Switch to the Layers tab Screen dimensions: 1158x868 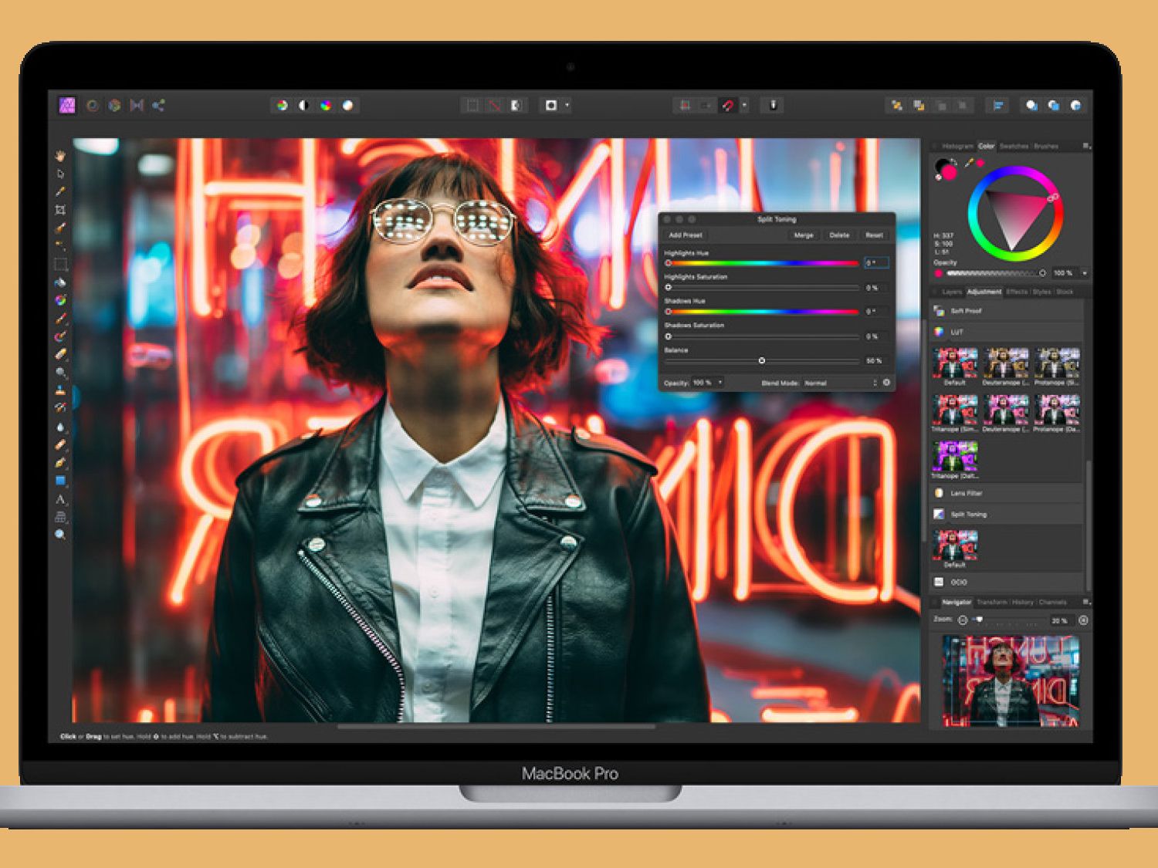952,292
